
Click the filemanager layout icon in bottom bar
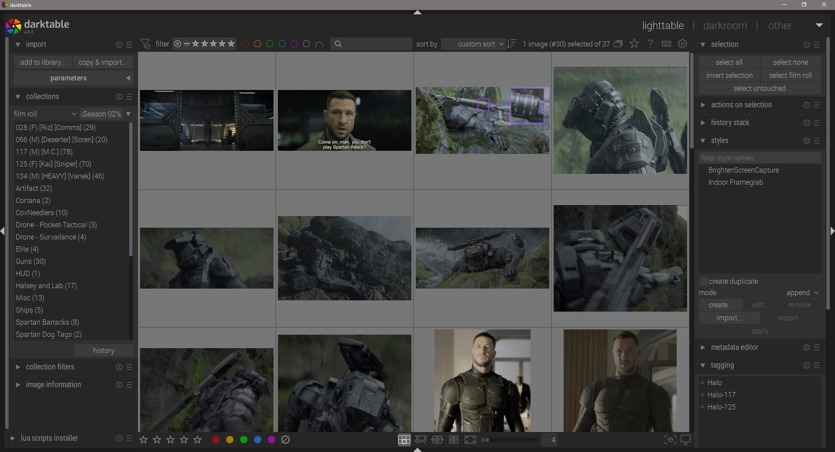click(404, 440)
